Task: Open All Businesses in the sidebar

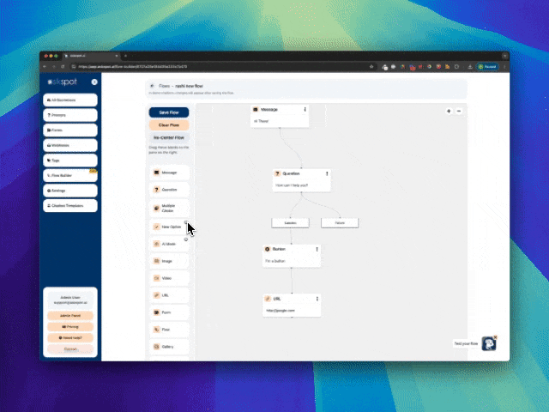Action: pos(70,100)
